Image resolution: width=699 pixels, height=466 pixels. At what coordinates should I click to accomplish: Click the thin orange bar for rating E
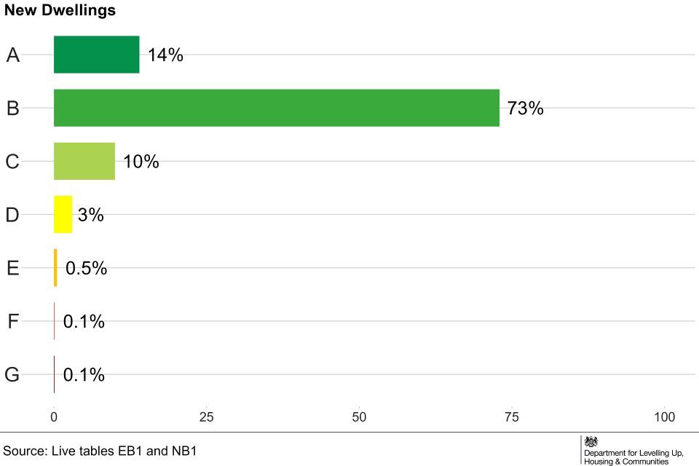tap(55, 267)
